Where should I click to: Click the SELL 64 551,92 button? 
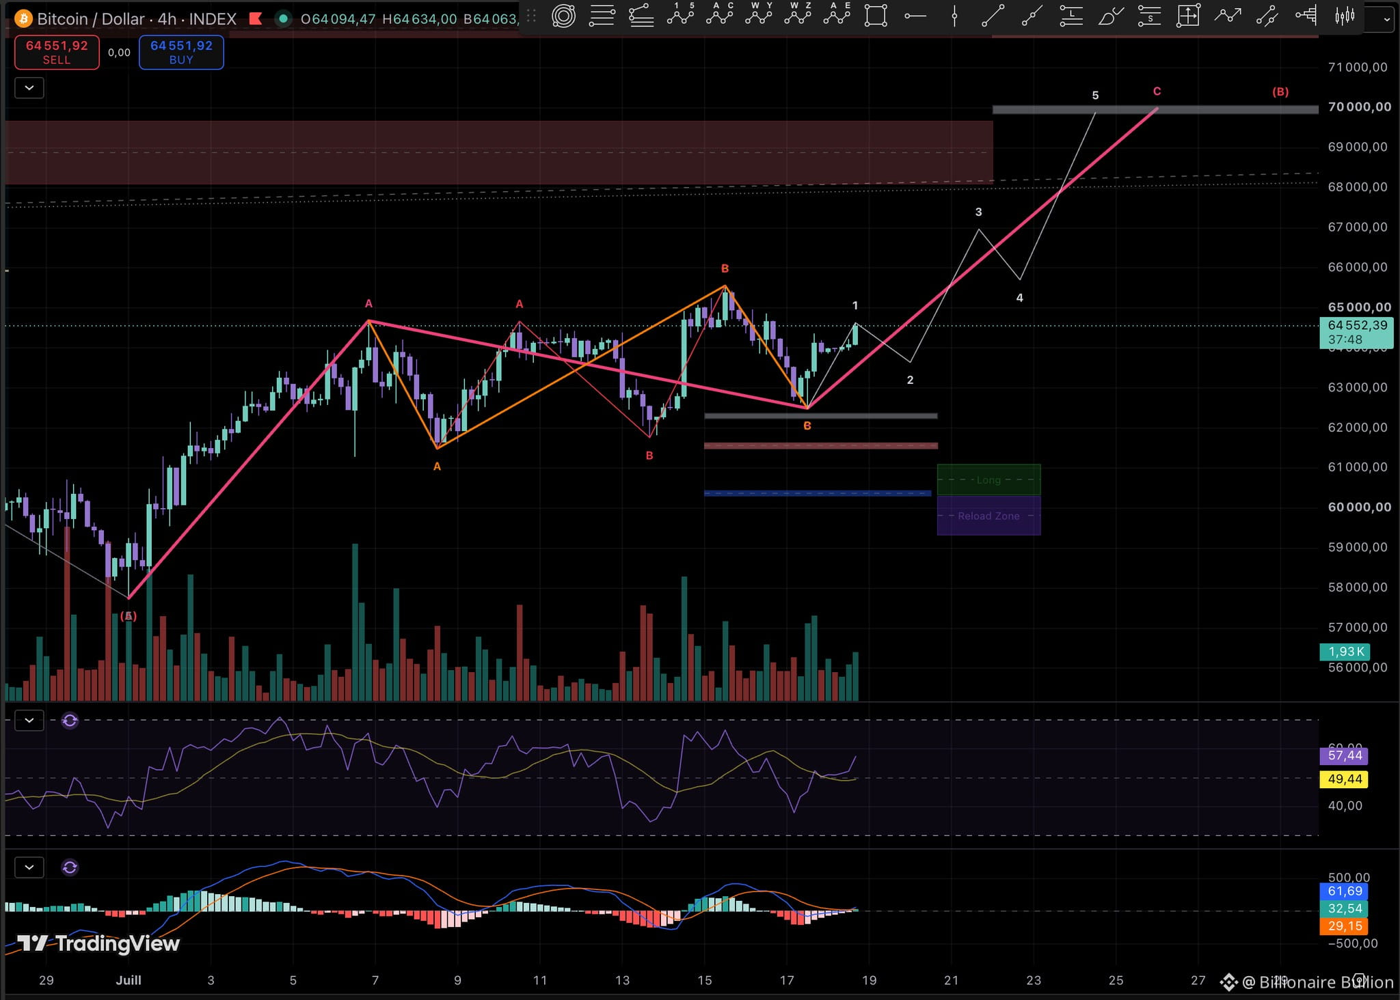pyautogui.click(x=57, y=52)
